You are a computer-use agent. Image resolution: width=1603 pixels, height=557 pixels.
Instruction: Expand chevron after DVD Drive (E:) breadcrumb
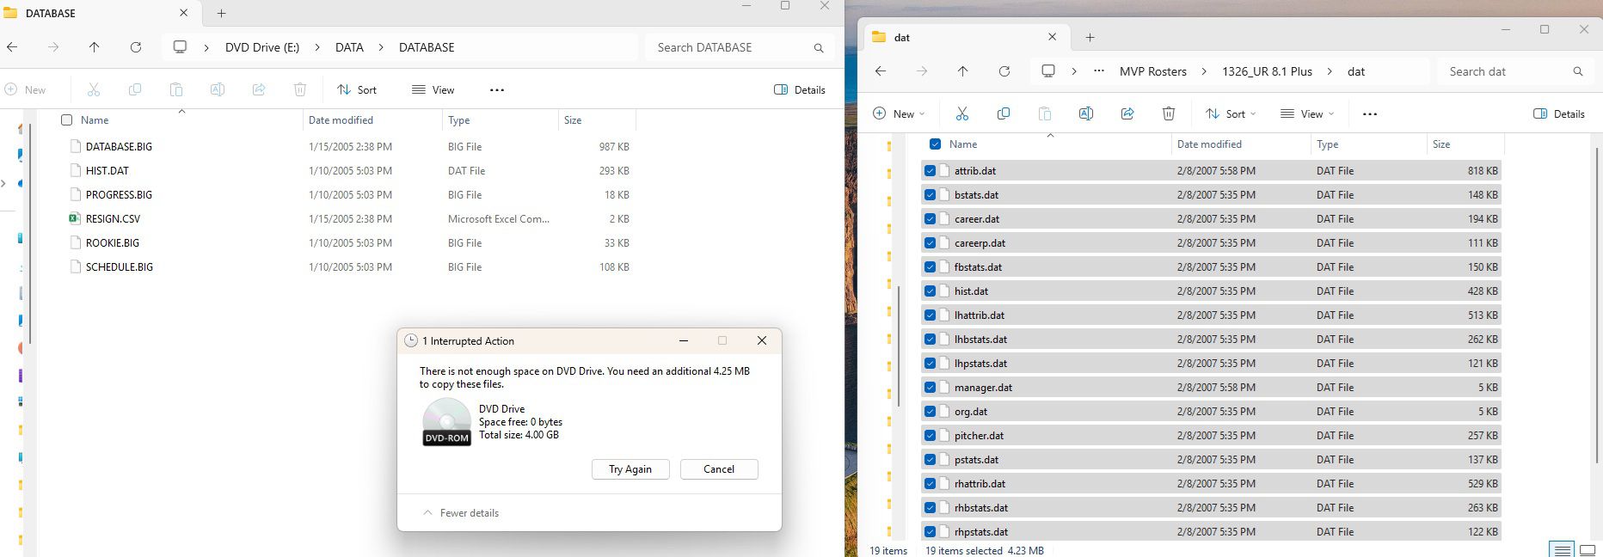click(x=317, y=47)
